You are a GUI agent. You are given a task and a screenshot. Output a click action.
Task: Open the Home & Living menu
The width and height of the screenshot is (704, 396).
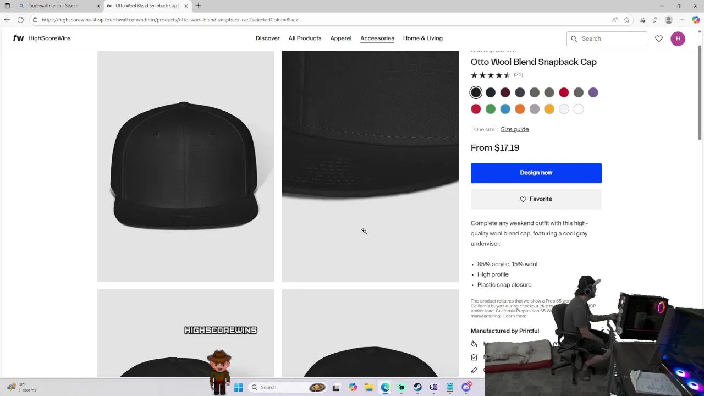coord(423,38)
